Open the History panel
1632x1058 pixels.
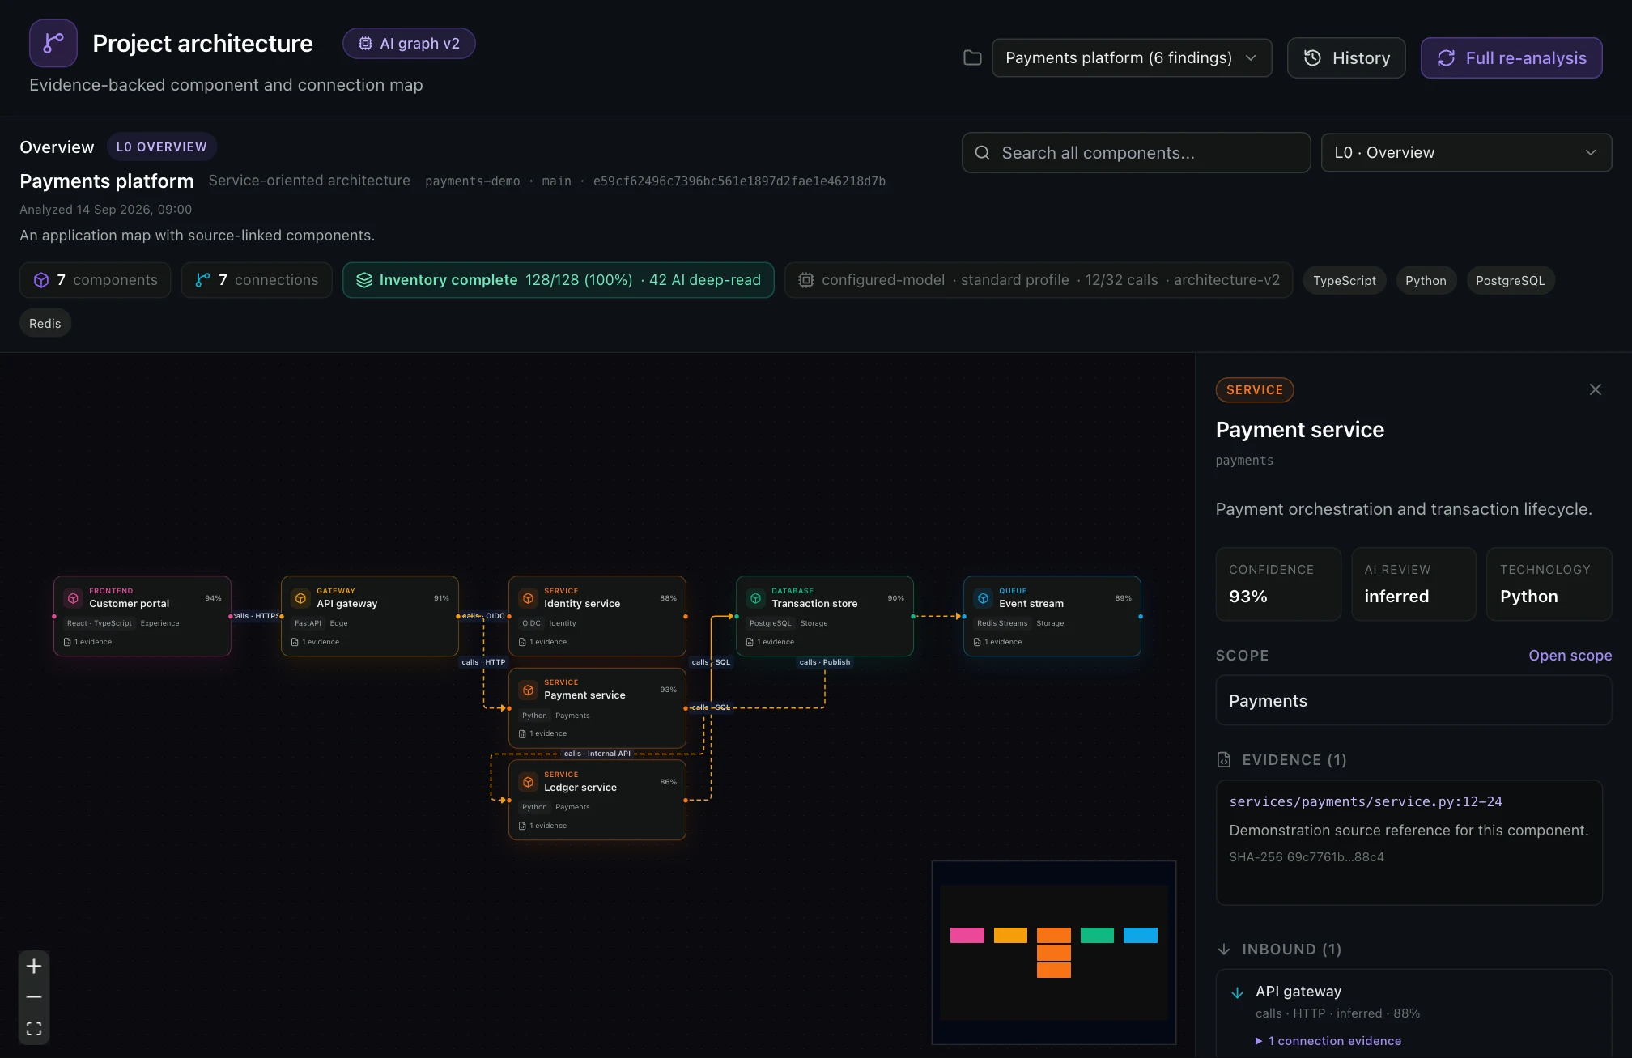coord(1346,57)
